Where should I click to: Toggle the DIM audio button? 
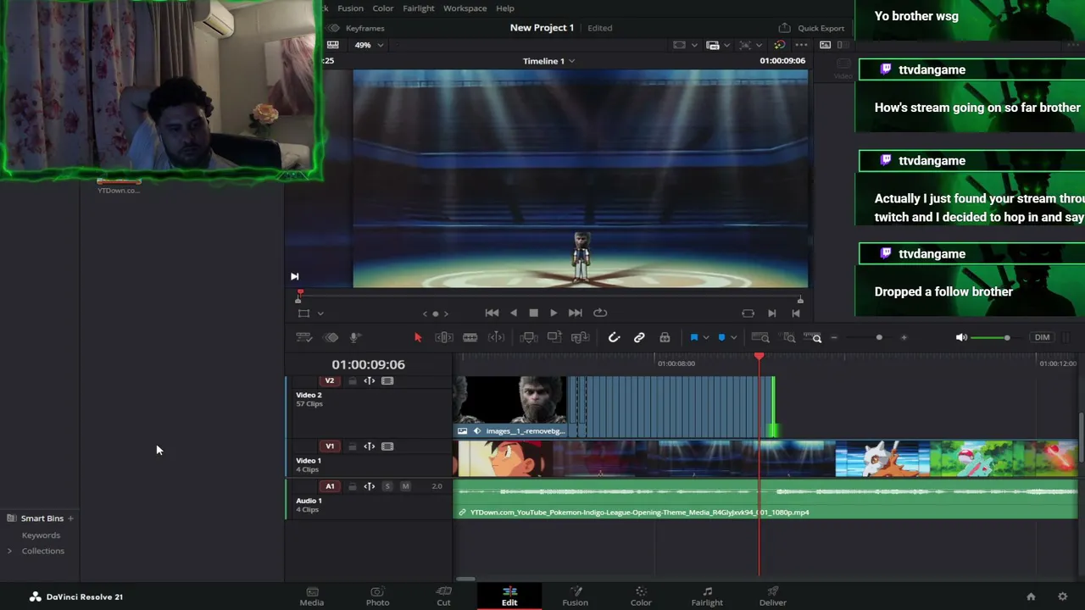1042,337
